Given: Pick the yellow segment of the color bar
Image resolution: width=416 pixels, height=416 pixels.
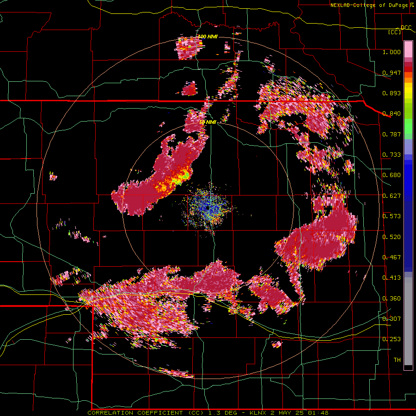Looking at the screenshot, I should coord(408,91).
